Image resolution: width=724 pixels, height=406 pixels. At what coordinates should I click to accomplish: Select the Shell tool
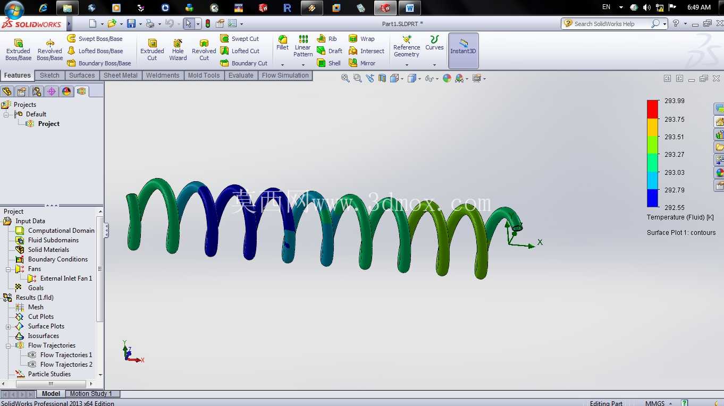tap(329, 63)
